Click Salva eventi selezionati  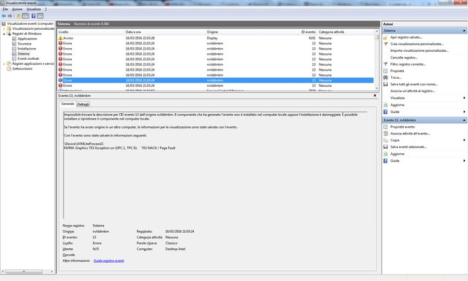[408, 147]
